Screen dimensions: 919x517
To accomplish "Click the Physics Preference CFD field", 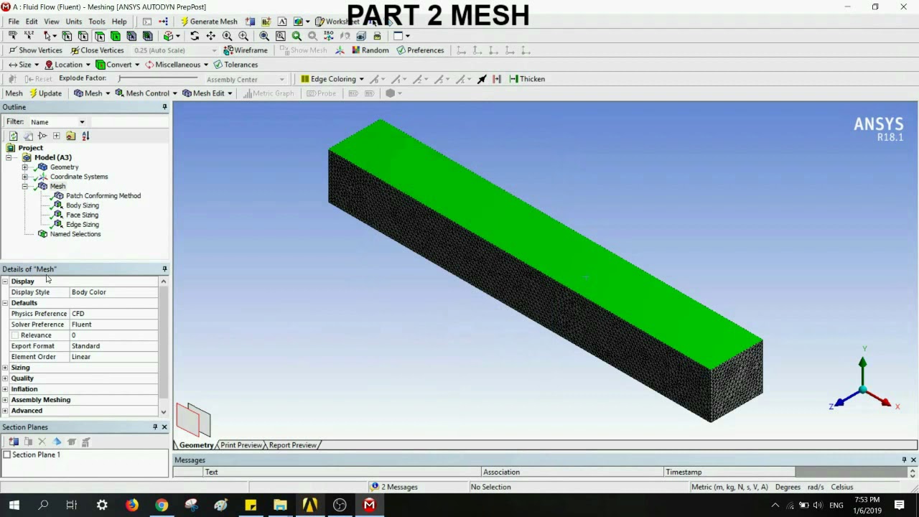I will [113, 314].
